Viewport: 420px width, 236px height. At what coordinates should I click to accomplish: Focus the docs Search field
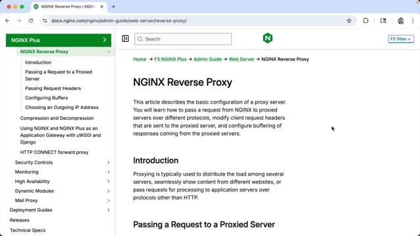(x=183, y=39)
